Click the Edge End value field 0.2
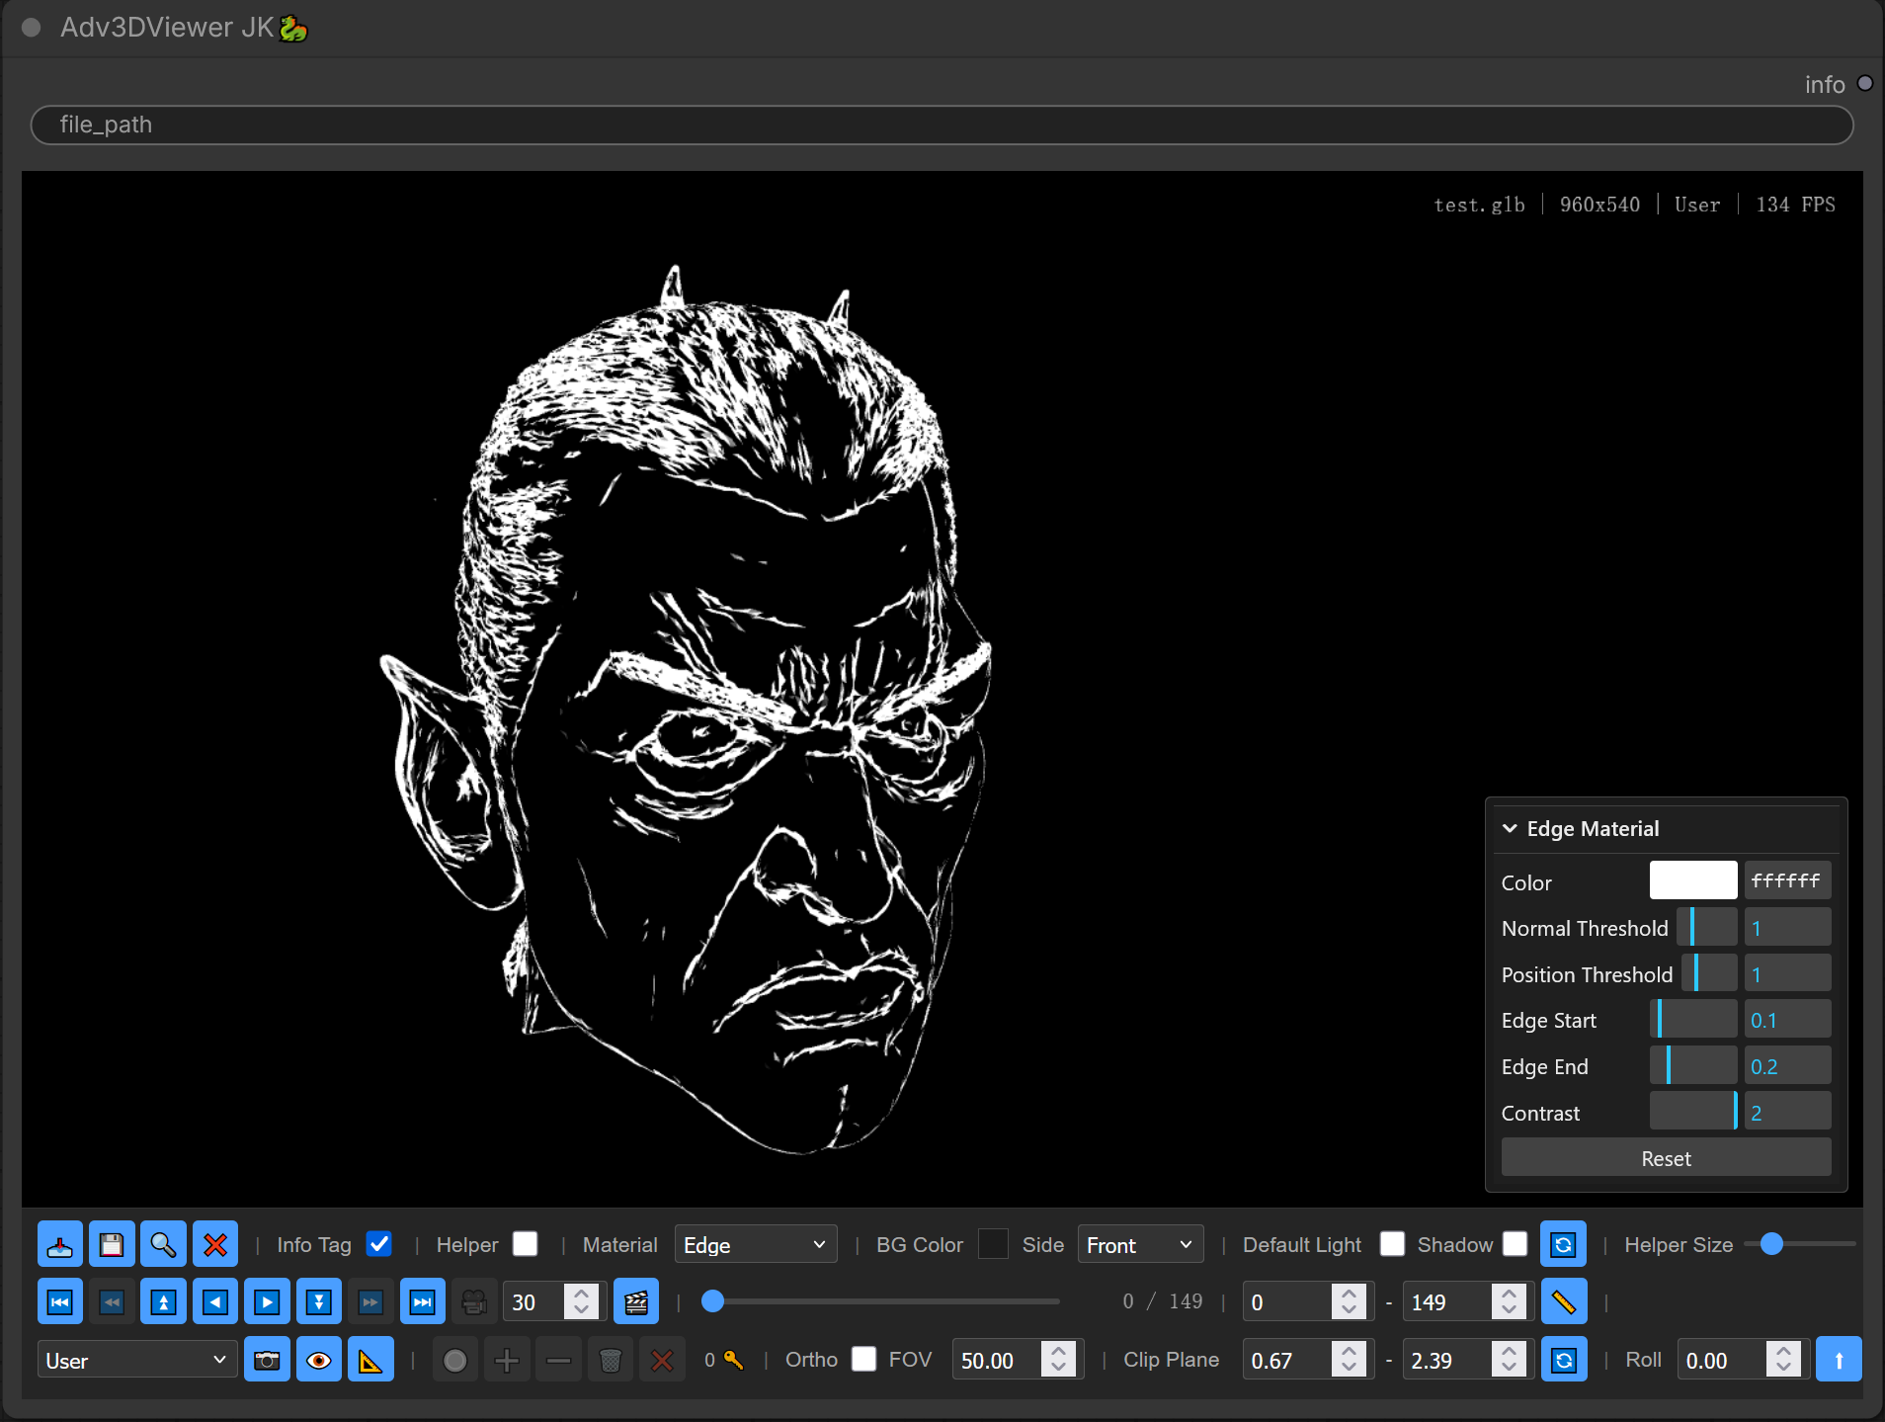Image resolution: width=1885 pixels, height=1422 pixels. point(1787,1065)
